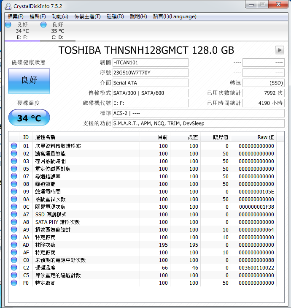291x308 pixels.
Task: Open the 檔案(F) menu
Action: (x=16, y=16)
